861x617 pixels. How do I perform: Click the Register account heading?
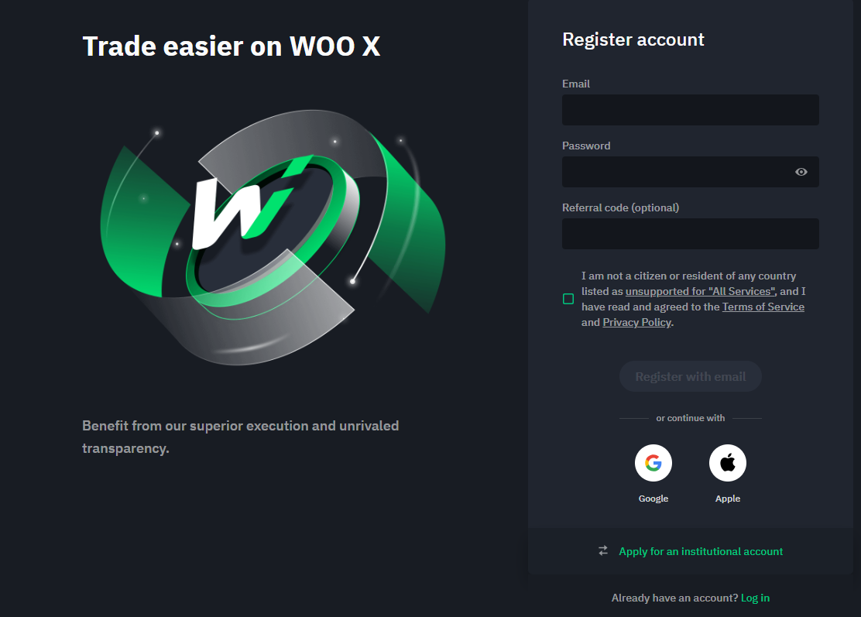click(x=633, y=39)
